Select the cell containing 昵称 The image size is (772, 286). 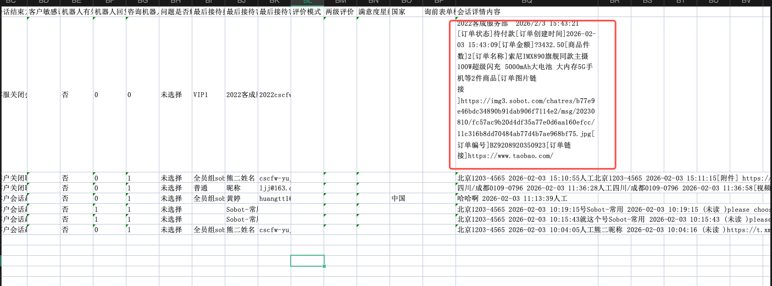[241, 188]
